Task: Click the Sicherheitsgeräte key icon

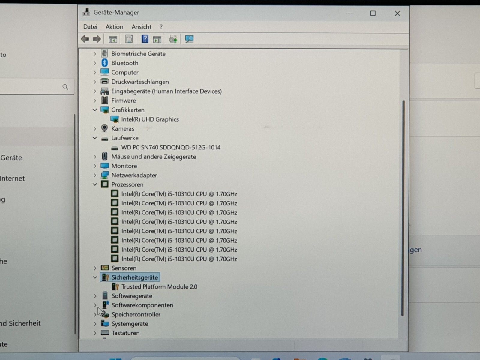Action: (x=105, y=277)
